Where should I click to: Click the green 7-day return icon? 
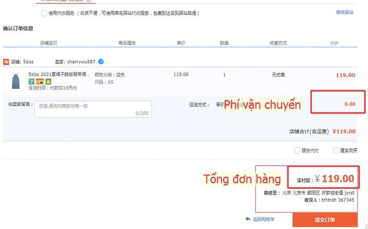[x=31, y=81]
